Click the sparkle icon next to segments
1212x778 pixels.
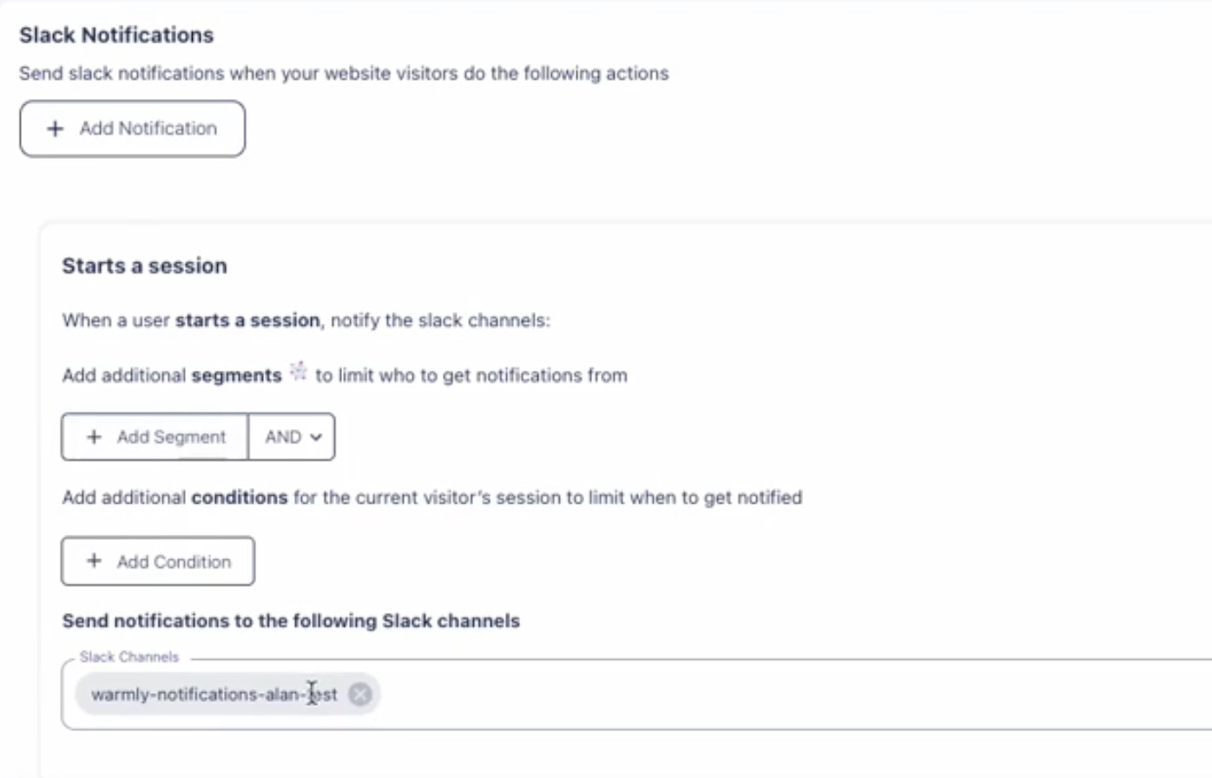click(297, 371)
